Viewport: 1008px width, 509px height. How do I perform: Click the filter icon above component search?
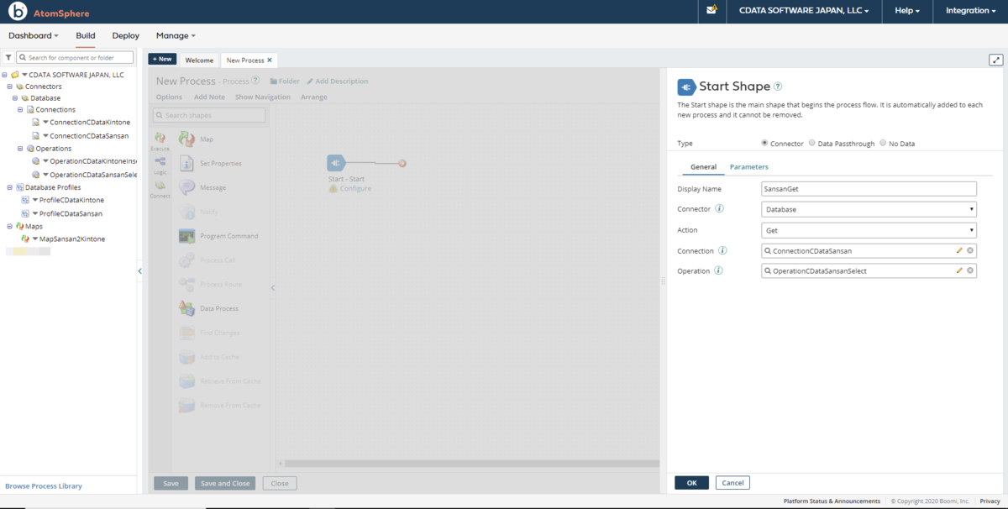click(x=8, y=58)
